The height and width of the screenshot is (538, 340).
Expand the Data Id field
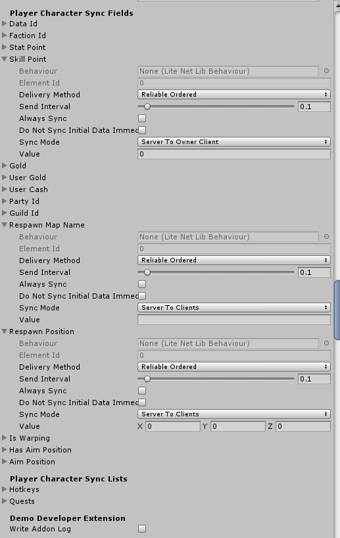click(5, 24)
